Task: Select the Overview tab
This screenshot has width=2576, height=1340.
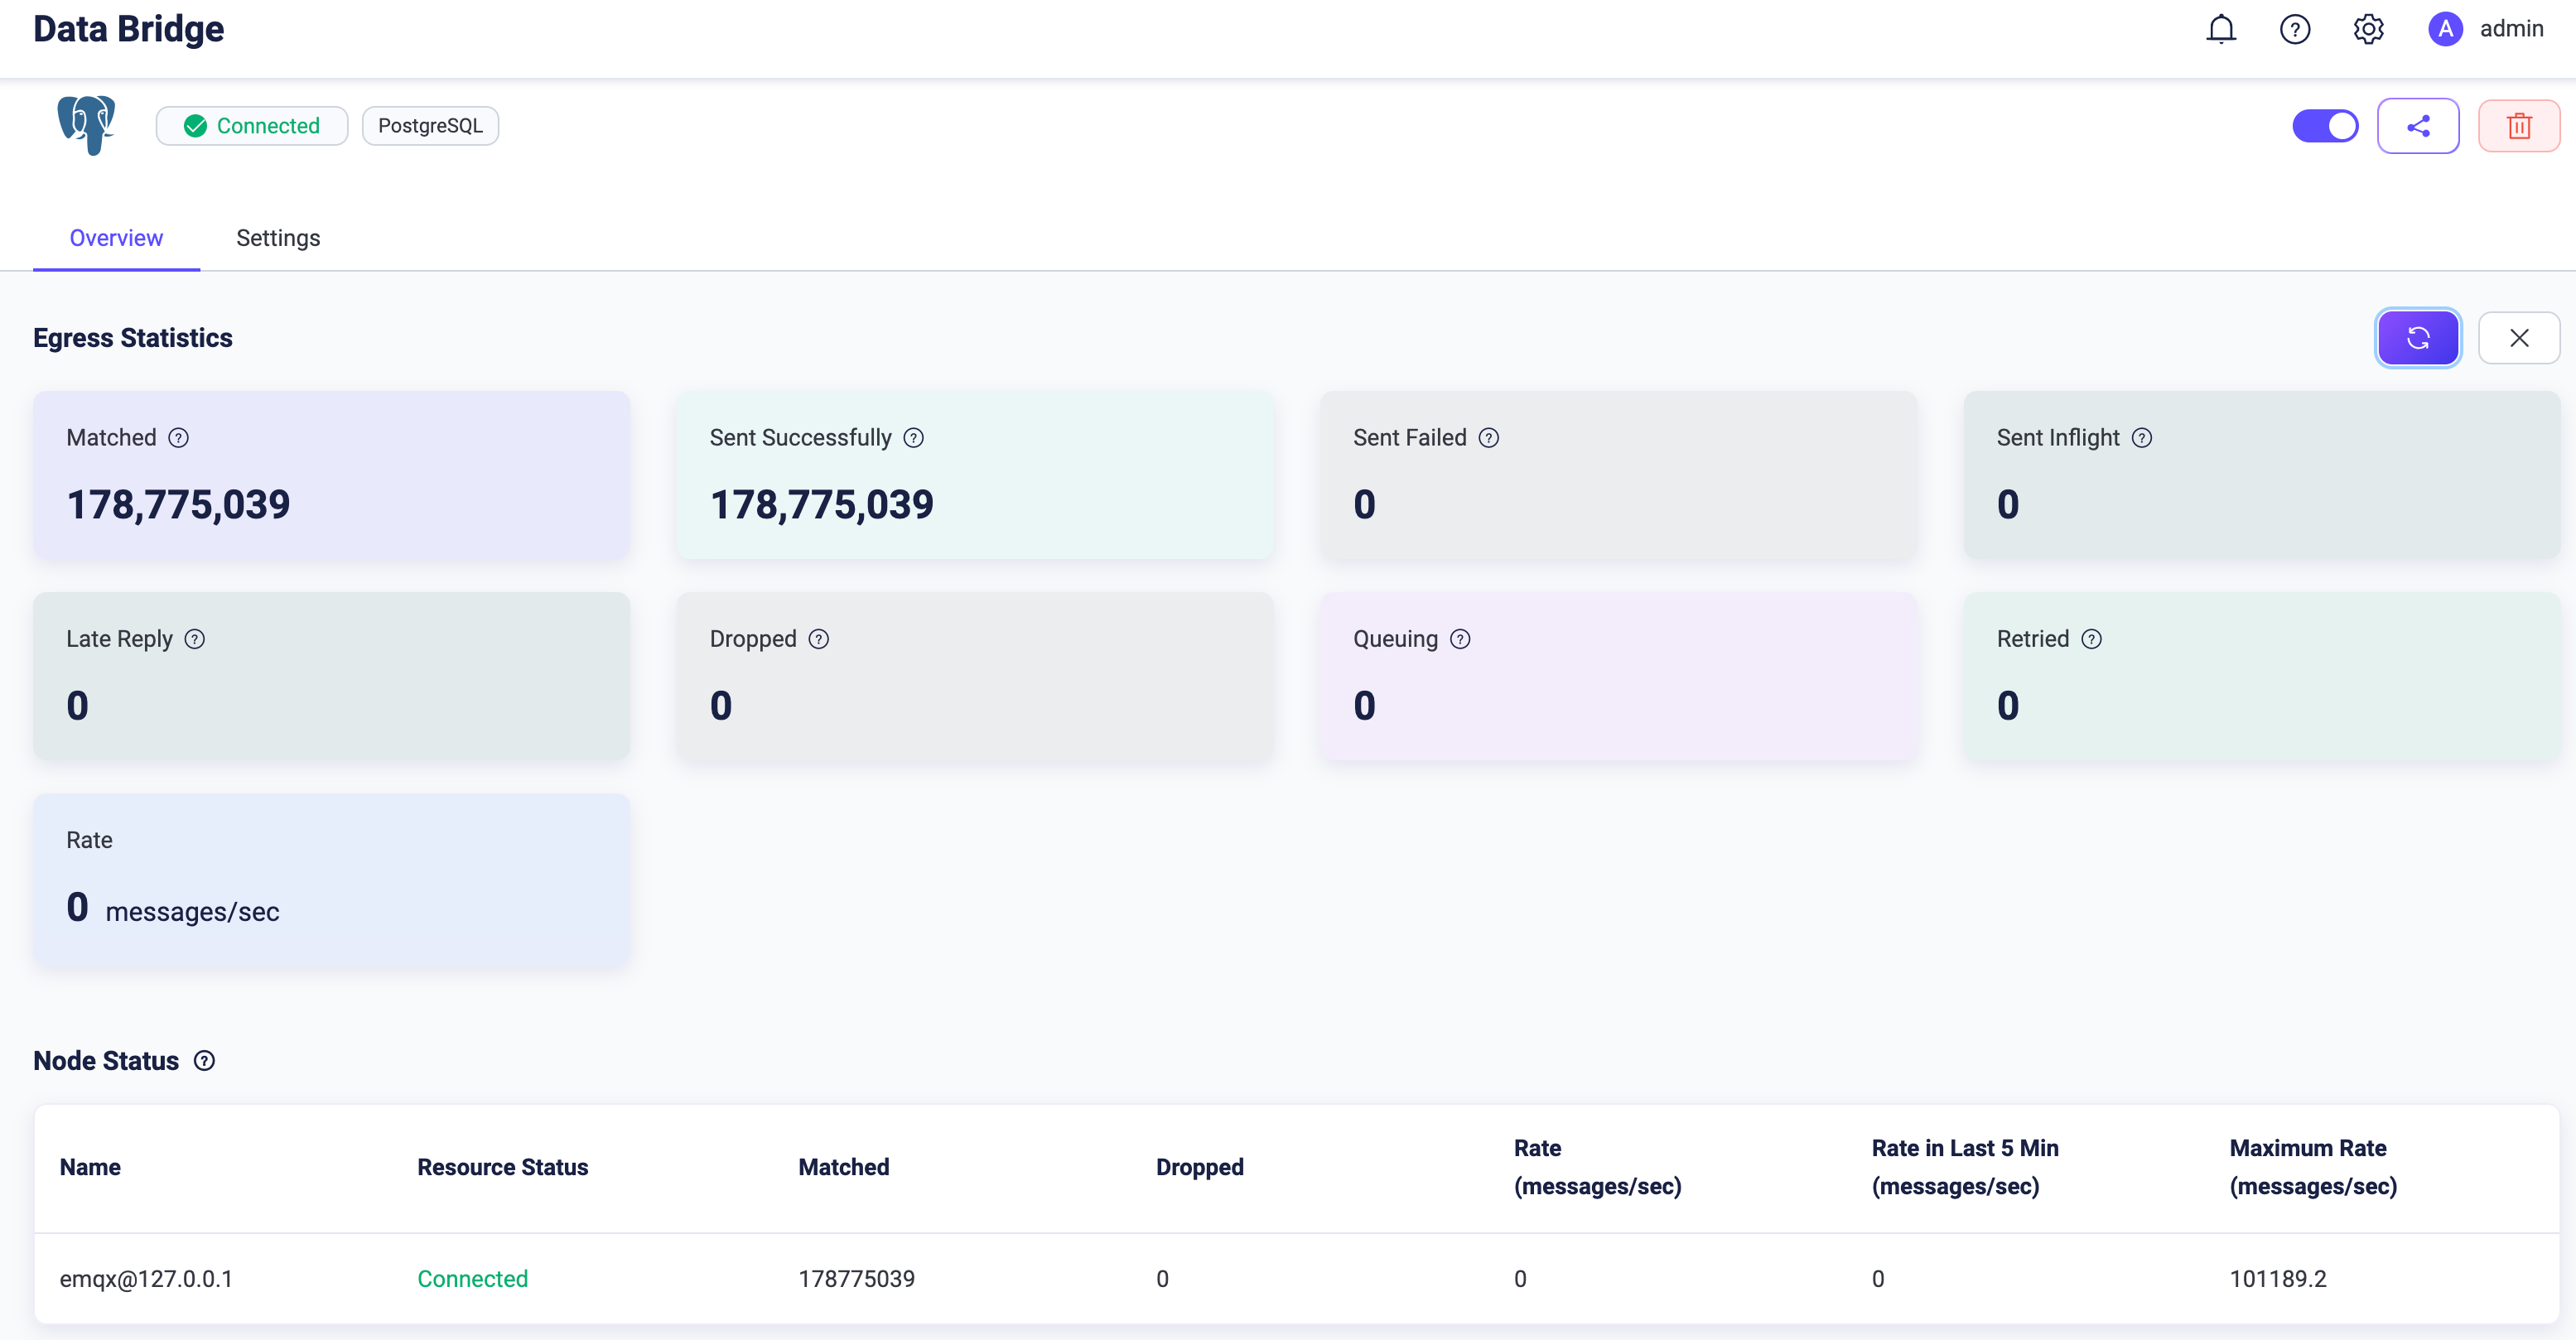Action: (116, 239)
